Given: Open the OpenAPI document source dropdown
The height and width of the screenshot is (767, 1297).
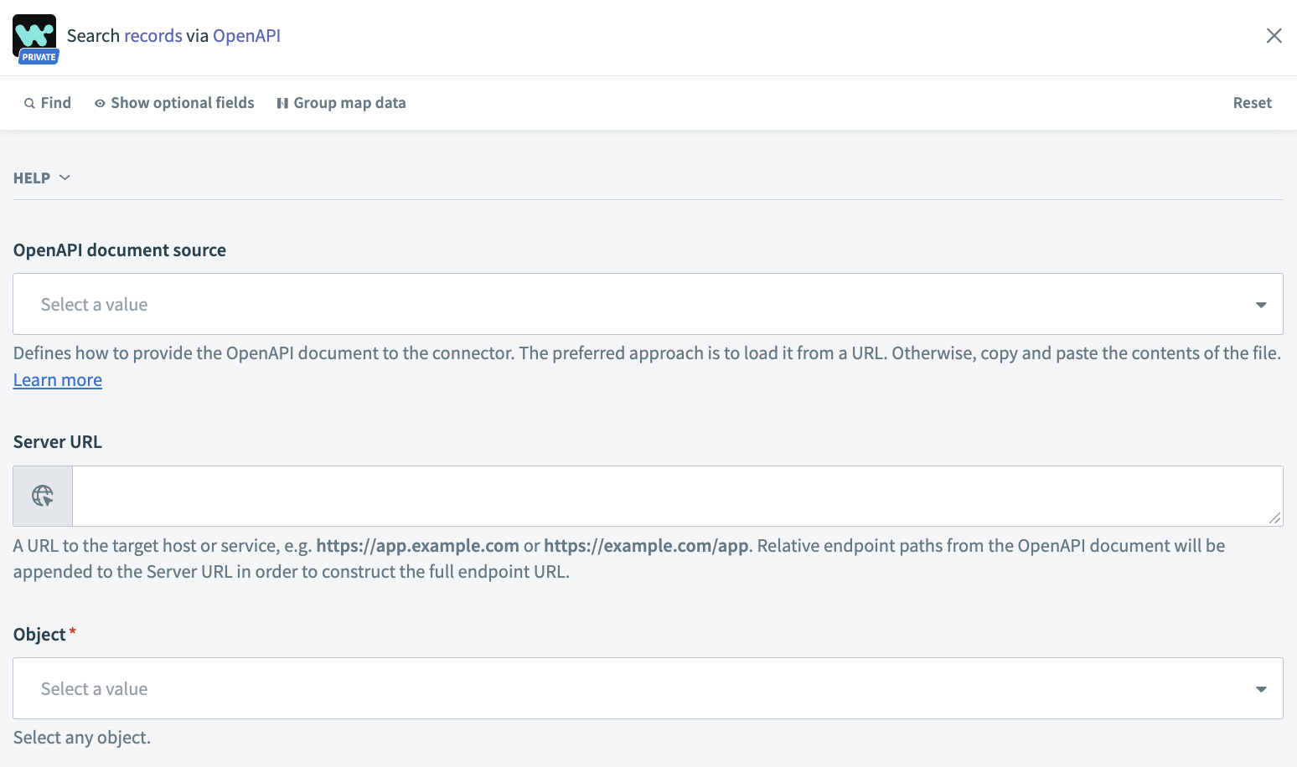Looking at the screenshot, I should pyautogui.click(x=645, y=304).
